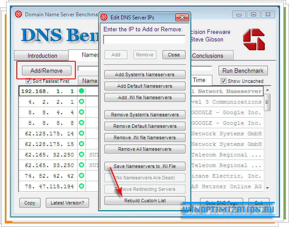Toggle the Show Uncached checkbox
The image size is (289, 227).
[x=223, y=81]
